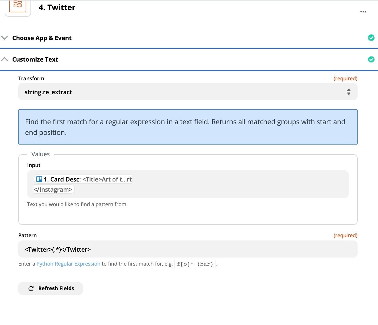Click the step title 4. Twitter
The width and height of the screenshot is (378, 325).
[x=57, y=7]
